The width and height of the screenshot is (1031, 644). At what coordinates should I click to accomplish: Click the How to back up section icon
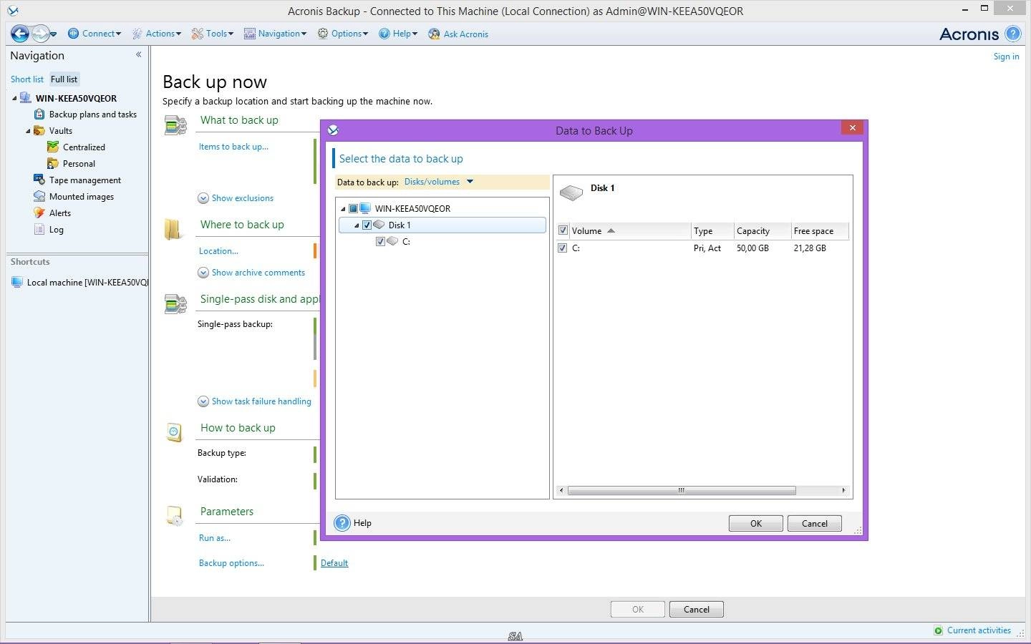coord(174,432)
